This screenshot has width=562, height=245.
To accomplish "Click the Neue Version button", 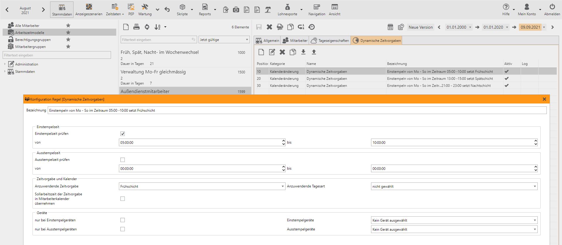I will [420, 27].
